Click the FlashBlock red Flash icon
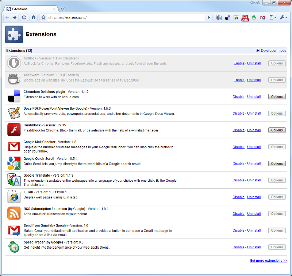 click(x=14, y=130)
